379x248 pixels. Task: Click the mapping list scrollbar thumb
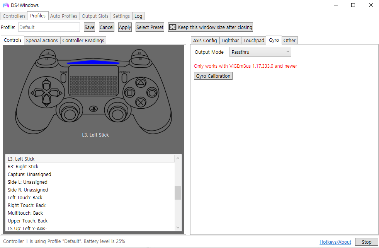[x=178, y=193]
